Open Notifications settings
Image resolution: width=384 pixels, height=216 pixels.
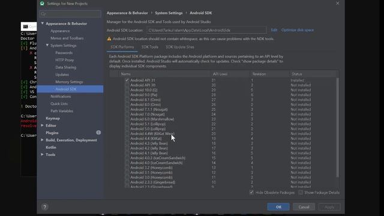(61, 97)
